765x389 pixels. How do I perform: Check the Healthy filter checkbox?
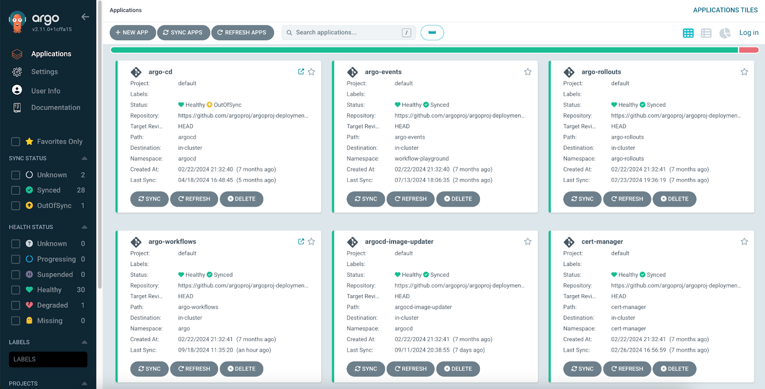(x=16, y=290)
